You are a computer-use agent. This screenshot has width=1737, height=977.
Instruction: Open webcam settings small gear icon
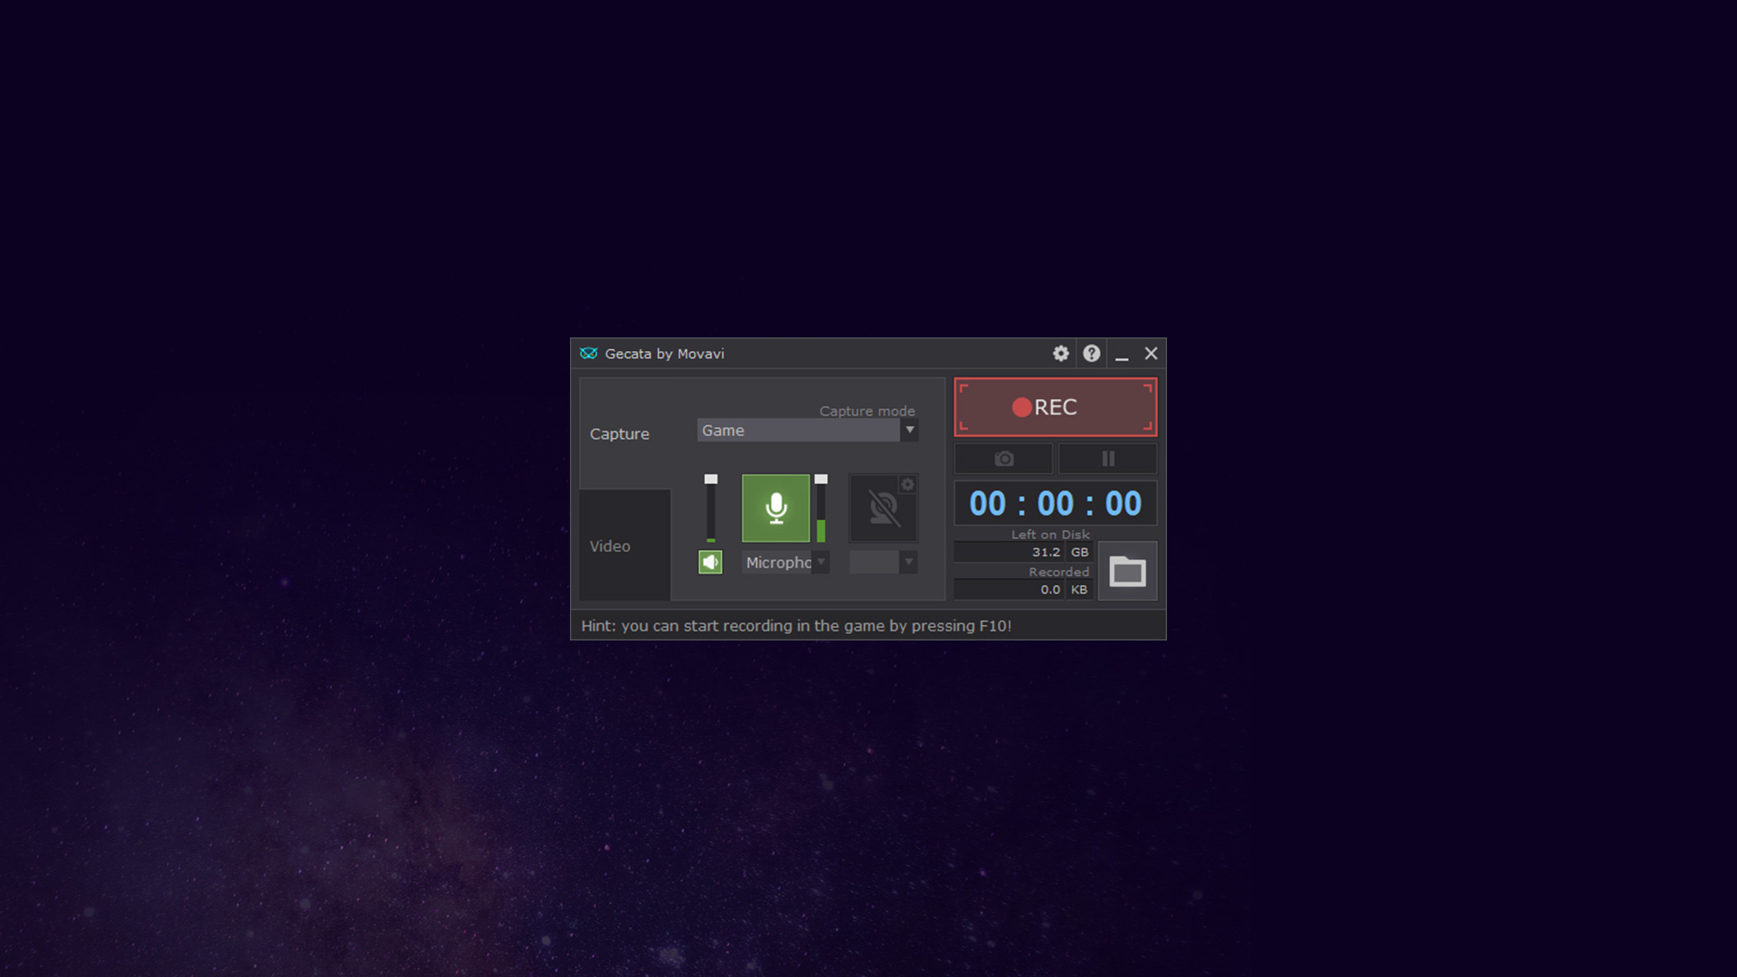[907, 485]
